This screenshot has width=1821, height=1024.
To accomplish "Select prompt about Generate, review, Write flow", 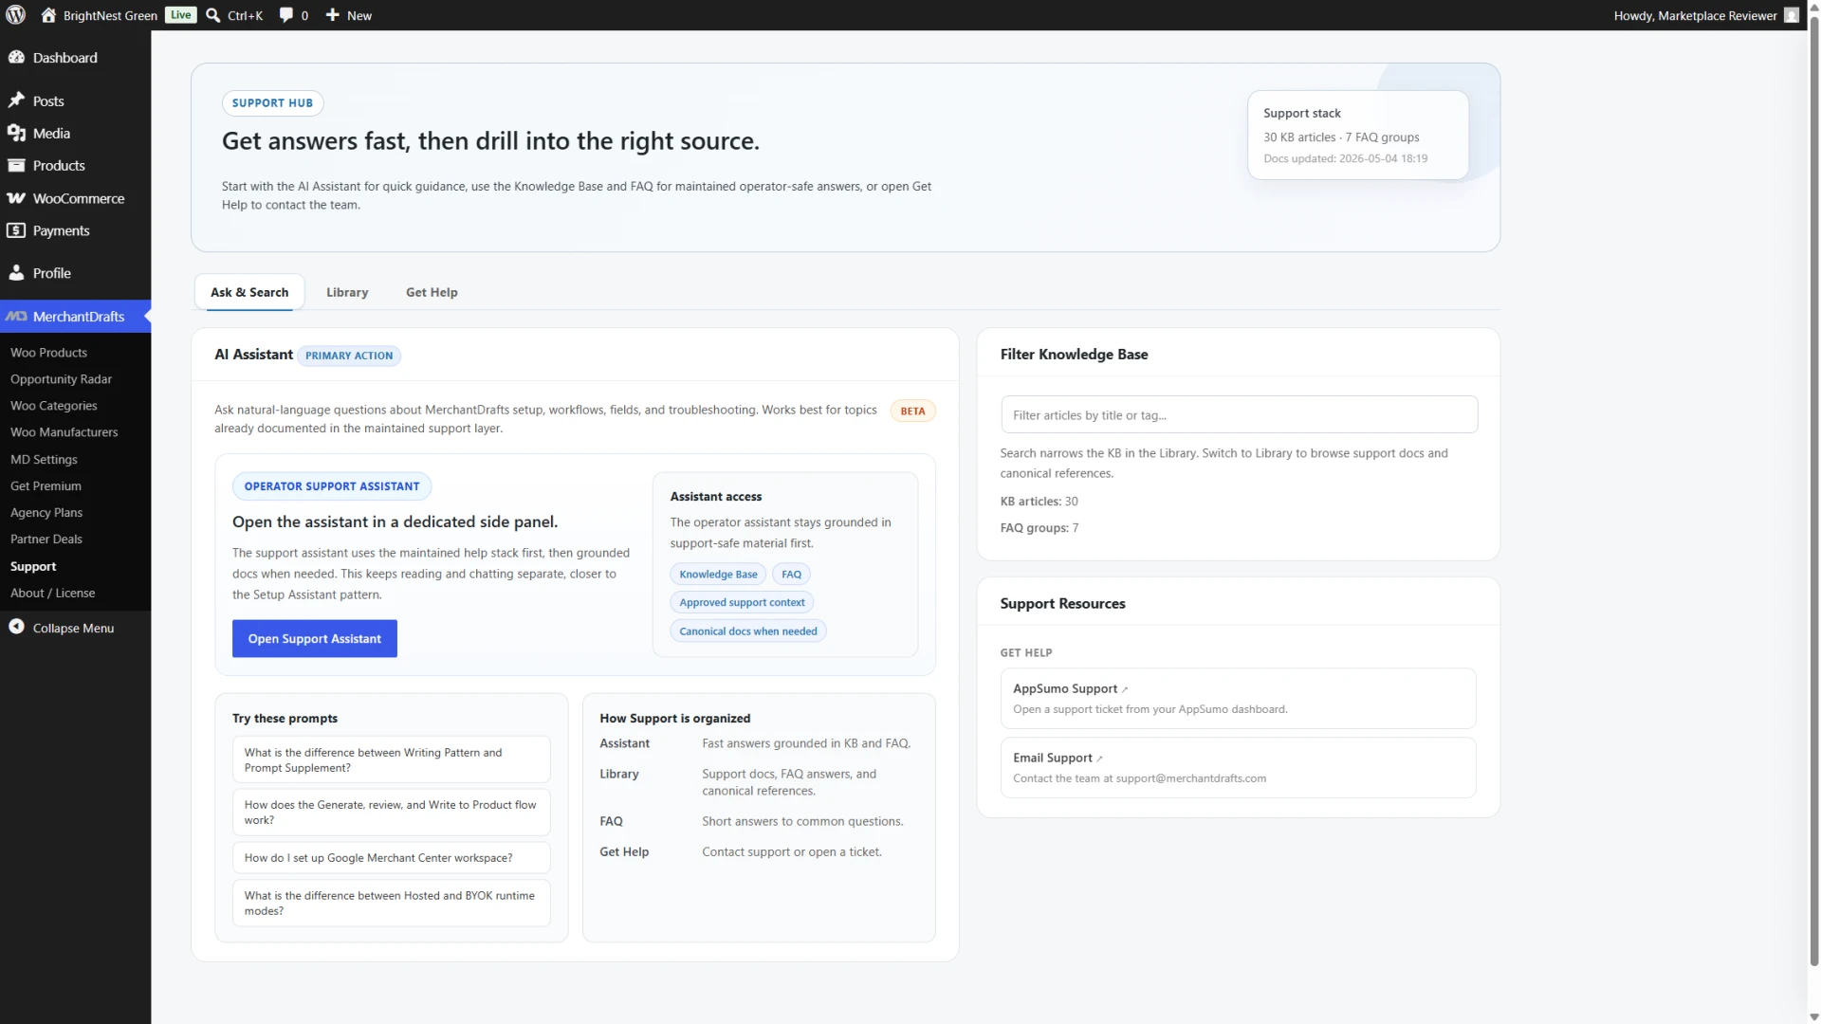I will tap(391, 812).
